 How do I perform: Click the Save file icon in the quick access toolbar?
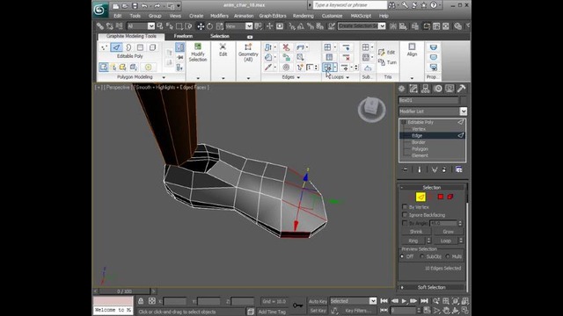[135, 6]
